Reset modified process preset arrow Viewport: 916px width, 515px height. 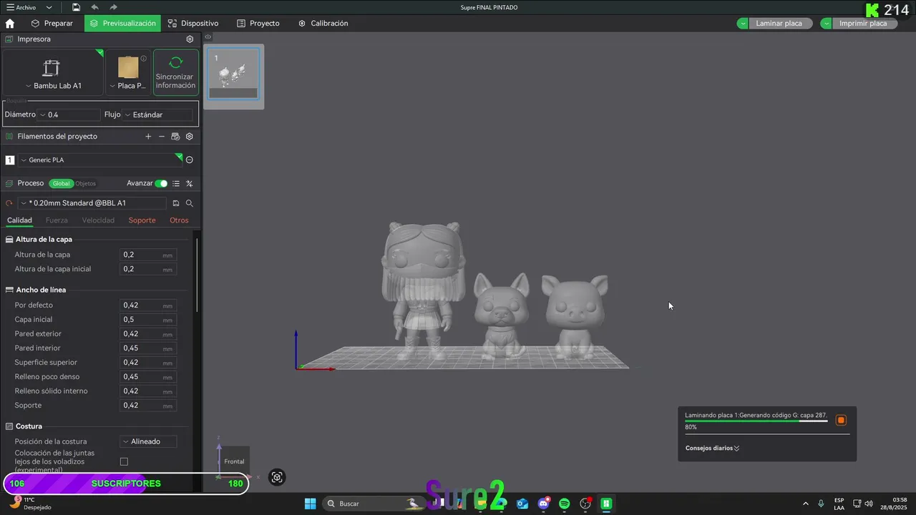(9, 203)
